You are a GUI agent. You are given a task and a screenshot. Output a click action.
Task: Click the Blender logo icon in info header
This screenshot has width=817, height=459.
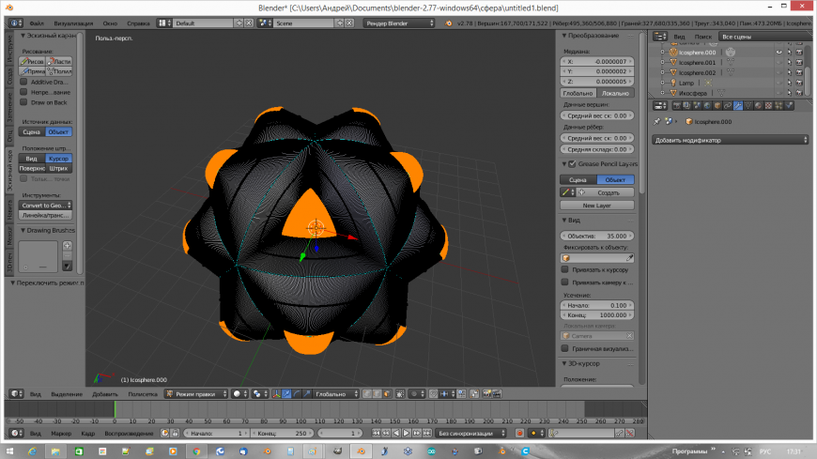tap(449, 23)
